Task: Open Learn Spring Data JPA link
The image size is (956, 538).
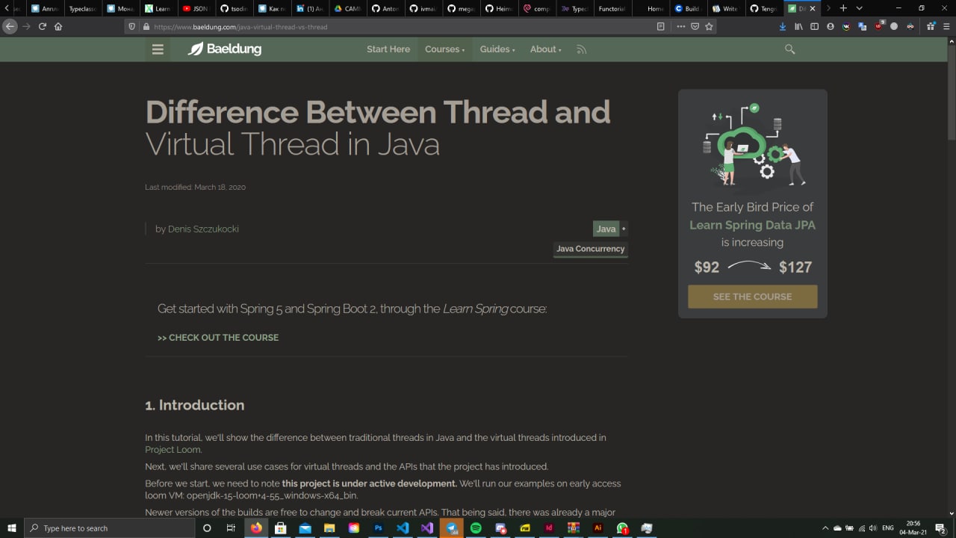Action: click(x=752, y=225)
